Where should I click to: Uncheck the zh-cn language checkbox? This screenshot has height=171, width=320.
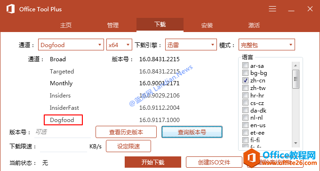point(245,80)
